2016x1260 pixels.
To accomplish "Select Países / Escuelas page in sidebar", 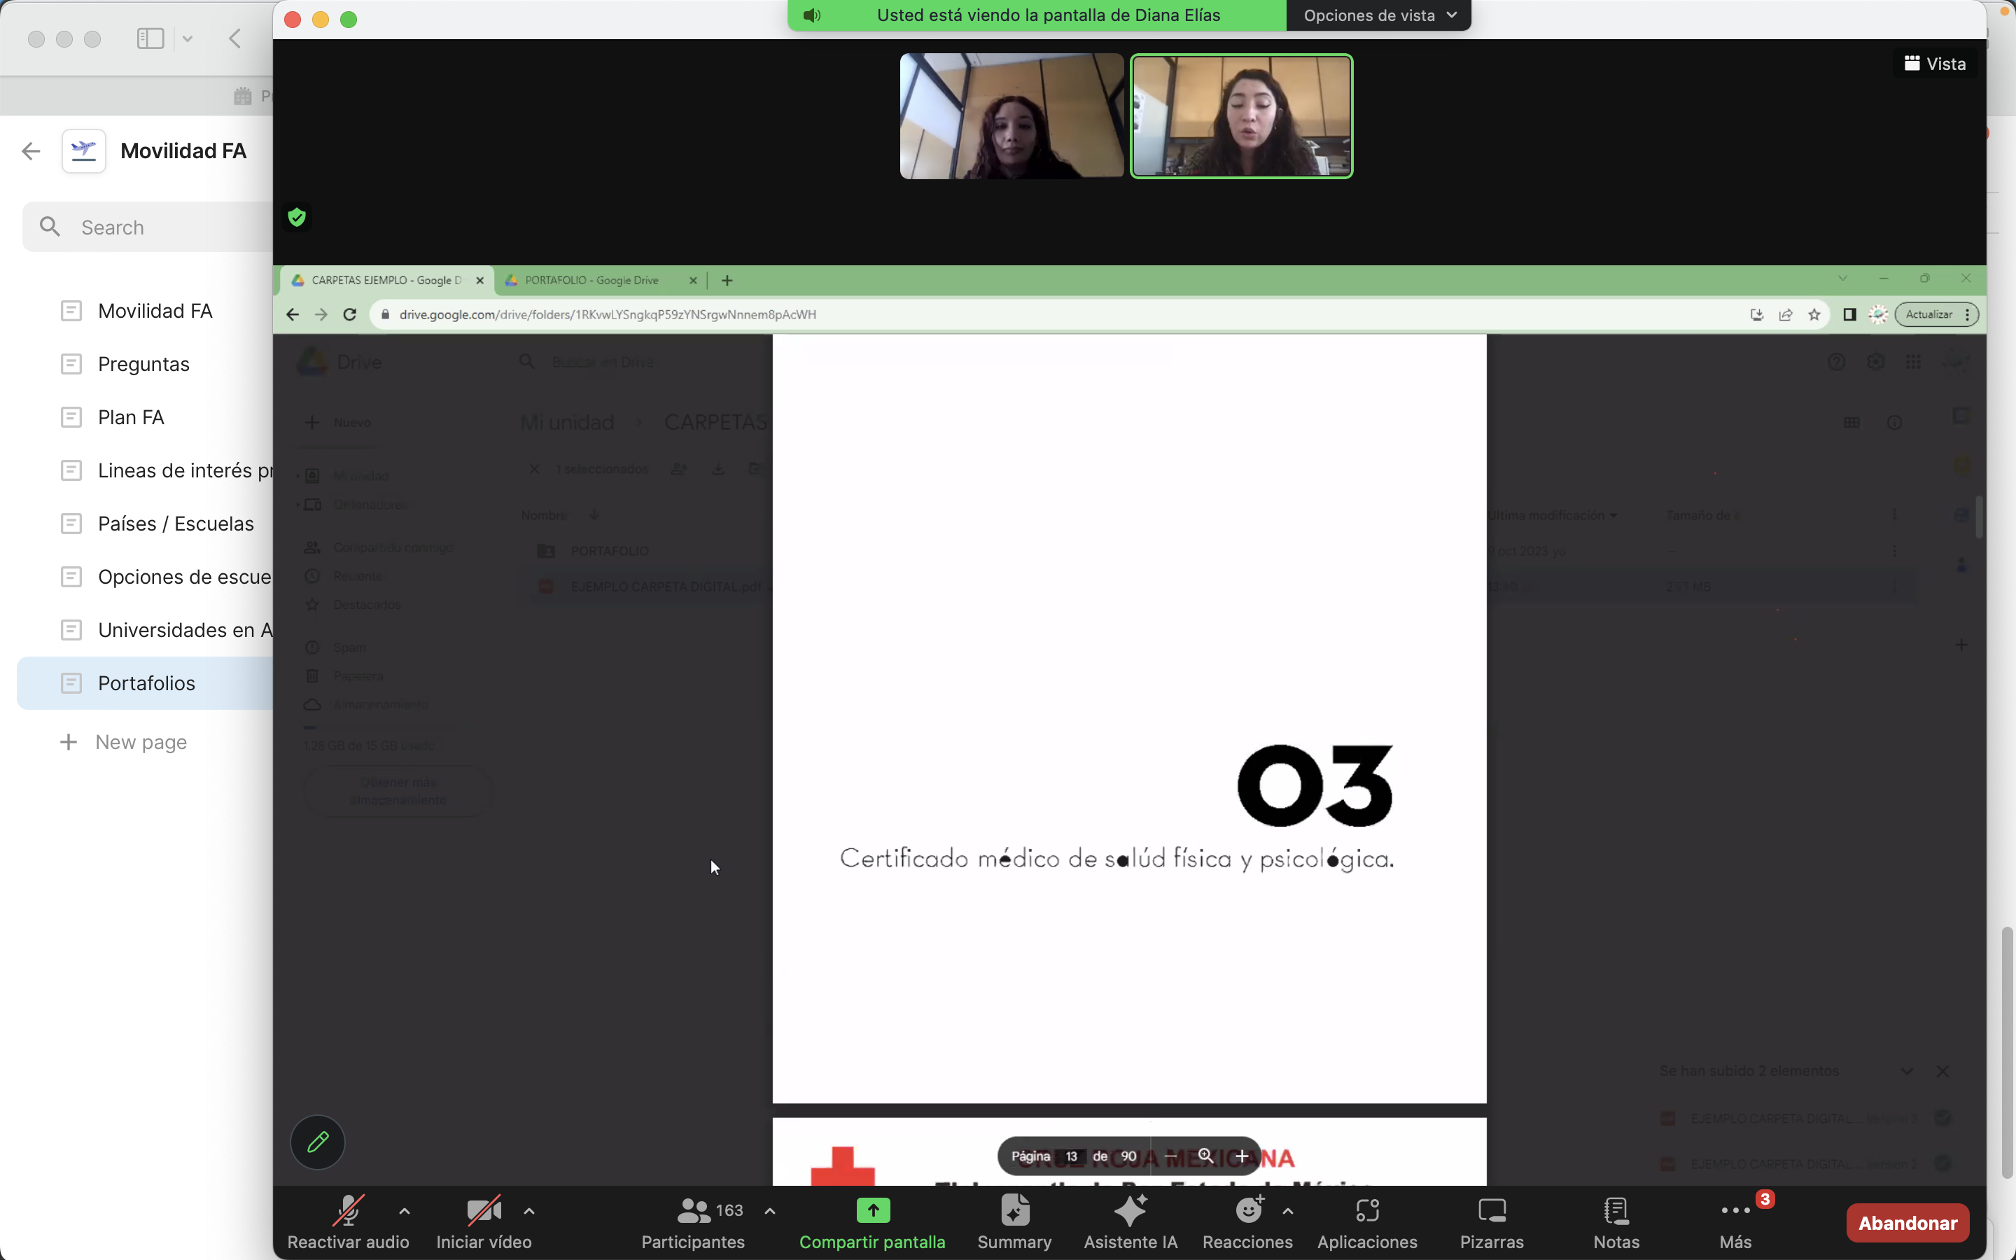I will pyautogui.click(x=175, y=524).
